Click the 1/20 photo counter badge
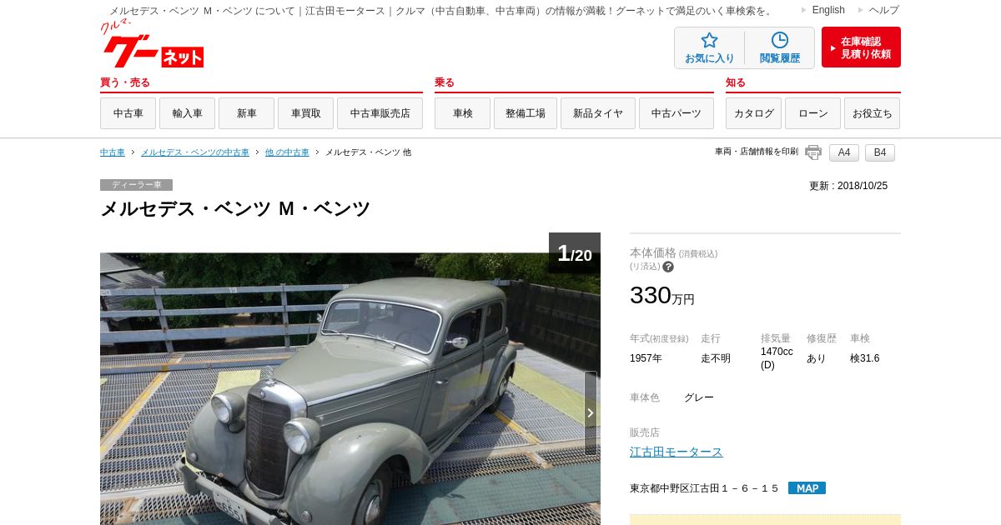Viewport: 1001px width, 525px height. click(x=575, y=253)
